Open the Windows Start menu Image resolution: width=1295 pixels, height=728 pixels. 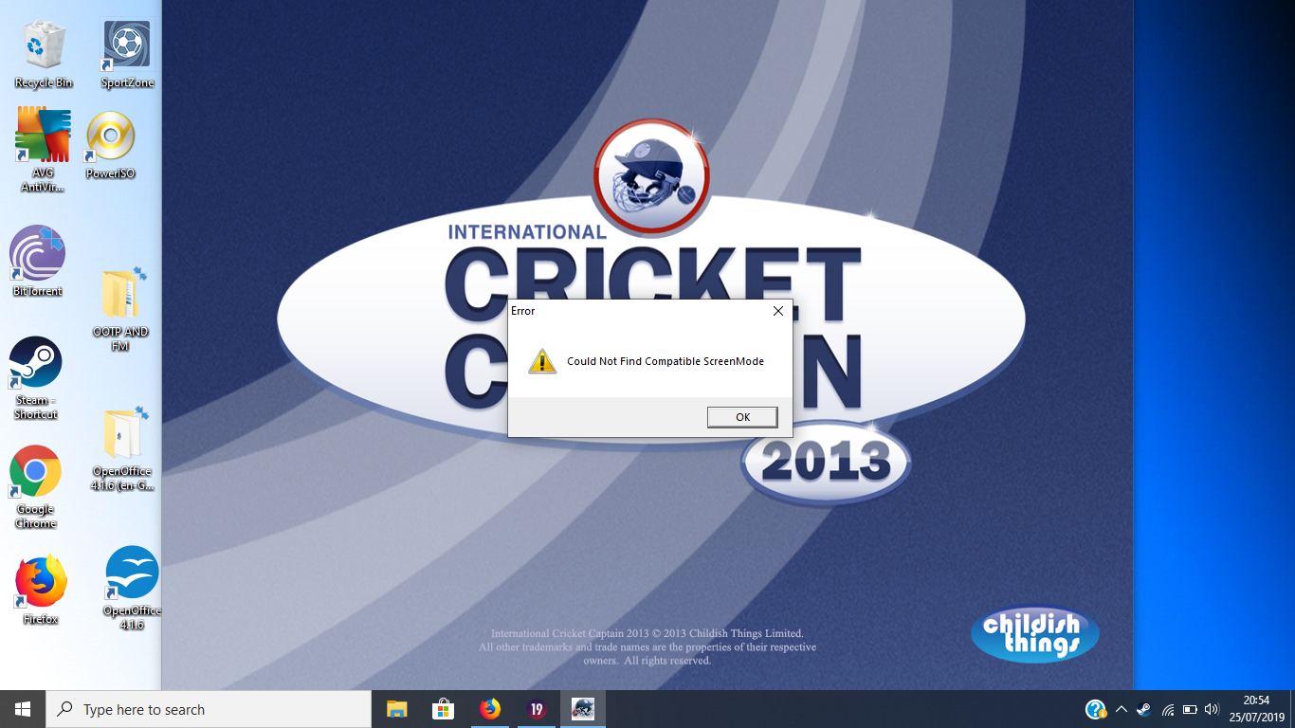point(23,709)
